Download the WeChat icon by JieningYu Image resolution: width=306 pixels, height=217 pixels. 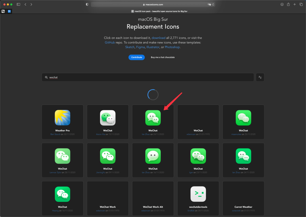(x=108, y=156)
